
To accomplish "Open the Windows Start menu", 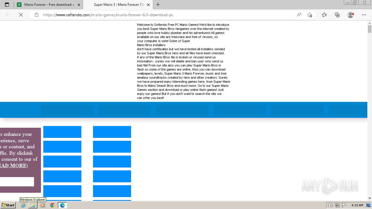I will pos(8,205).
